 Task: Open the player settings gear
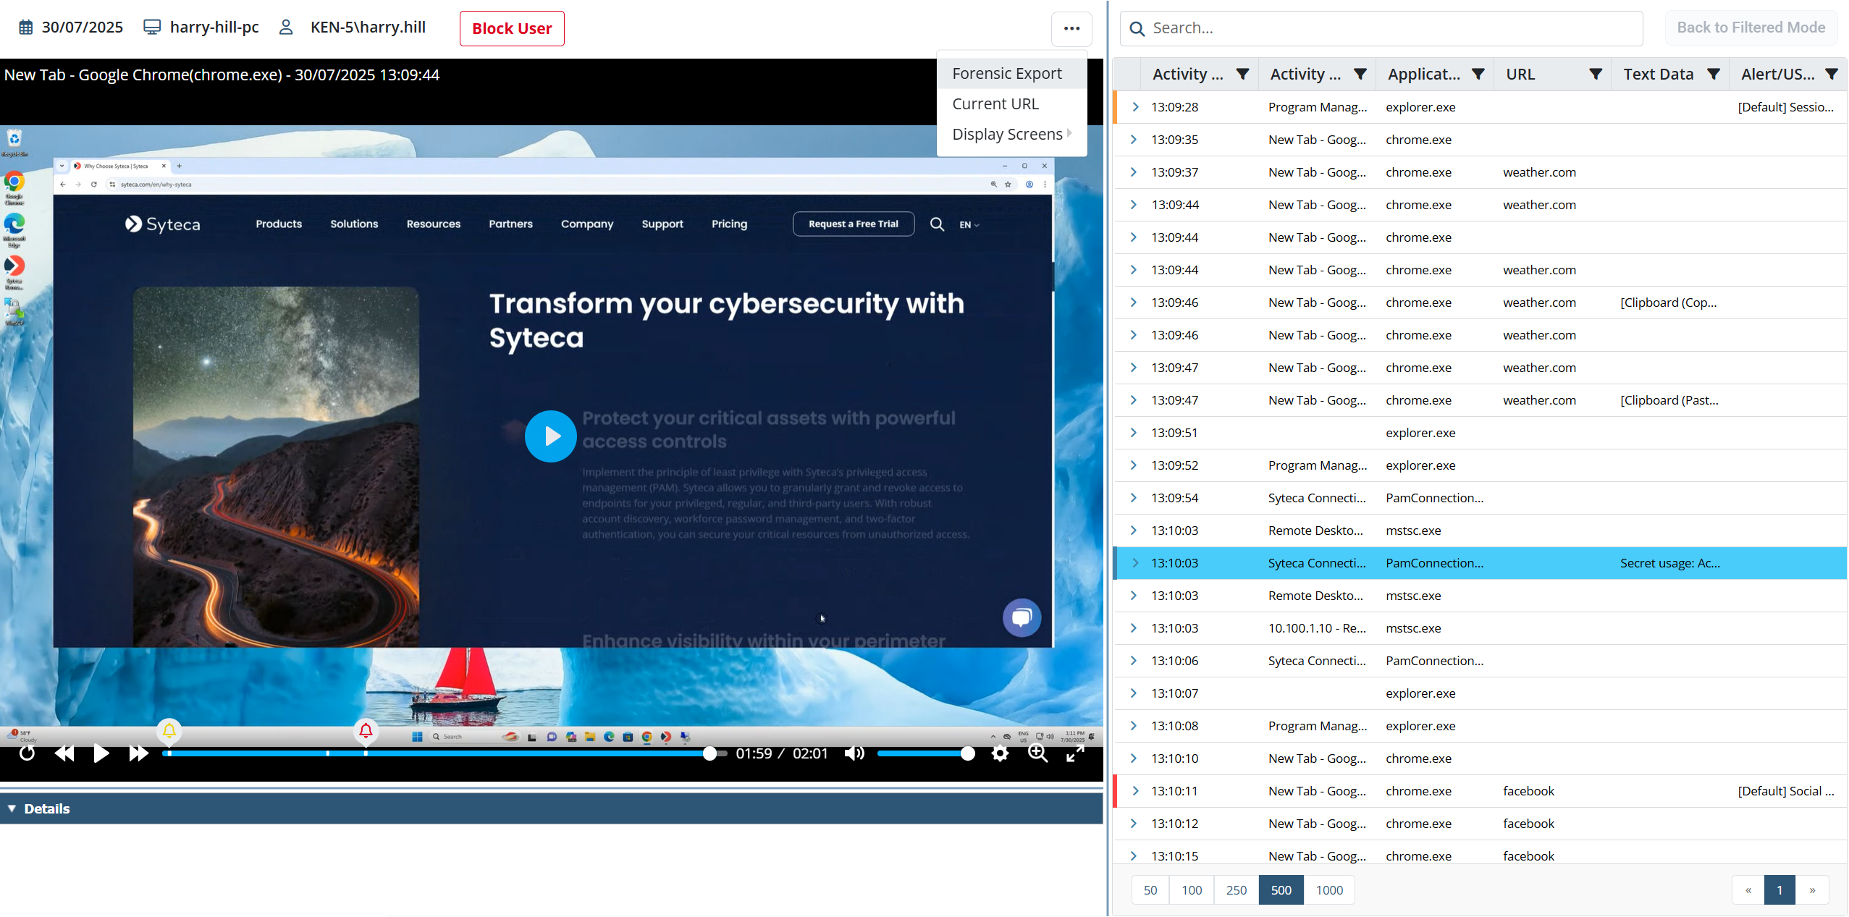[1000, 753]
